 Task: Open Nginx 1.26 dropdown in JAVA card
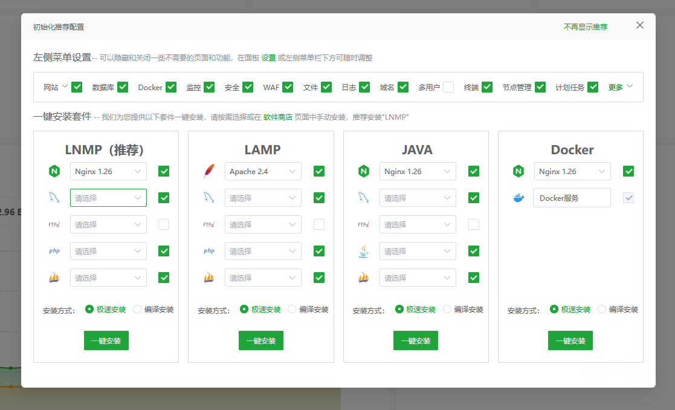tap(418, 171)
